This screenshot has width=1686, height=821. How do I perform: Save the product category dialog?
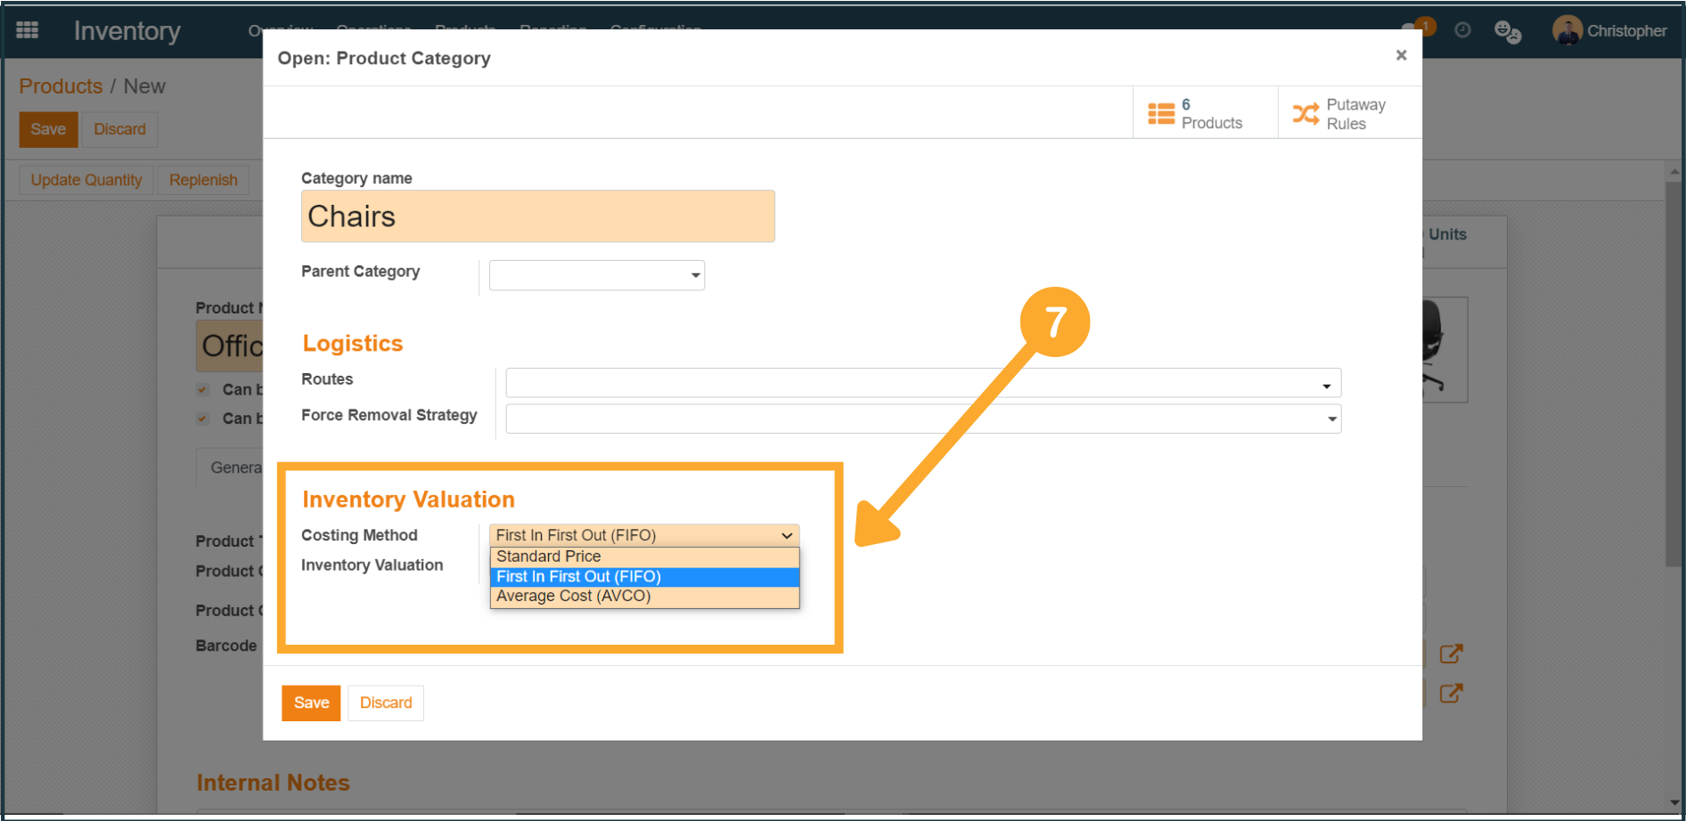pos(311,703)
